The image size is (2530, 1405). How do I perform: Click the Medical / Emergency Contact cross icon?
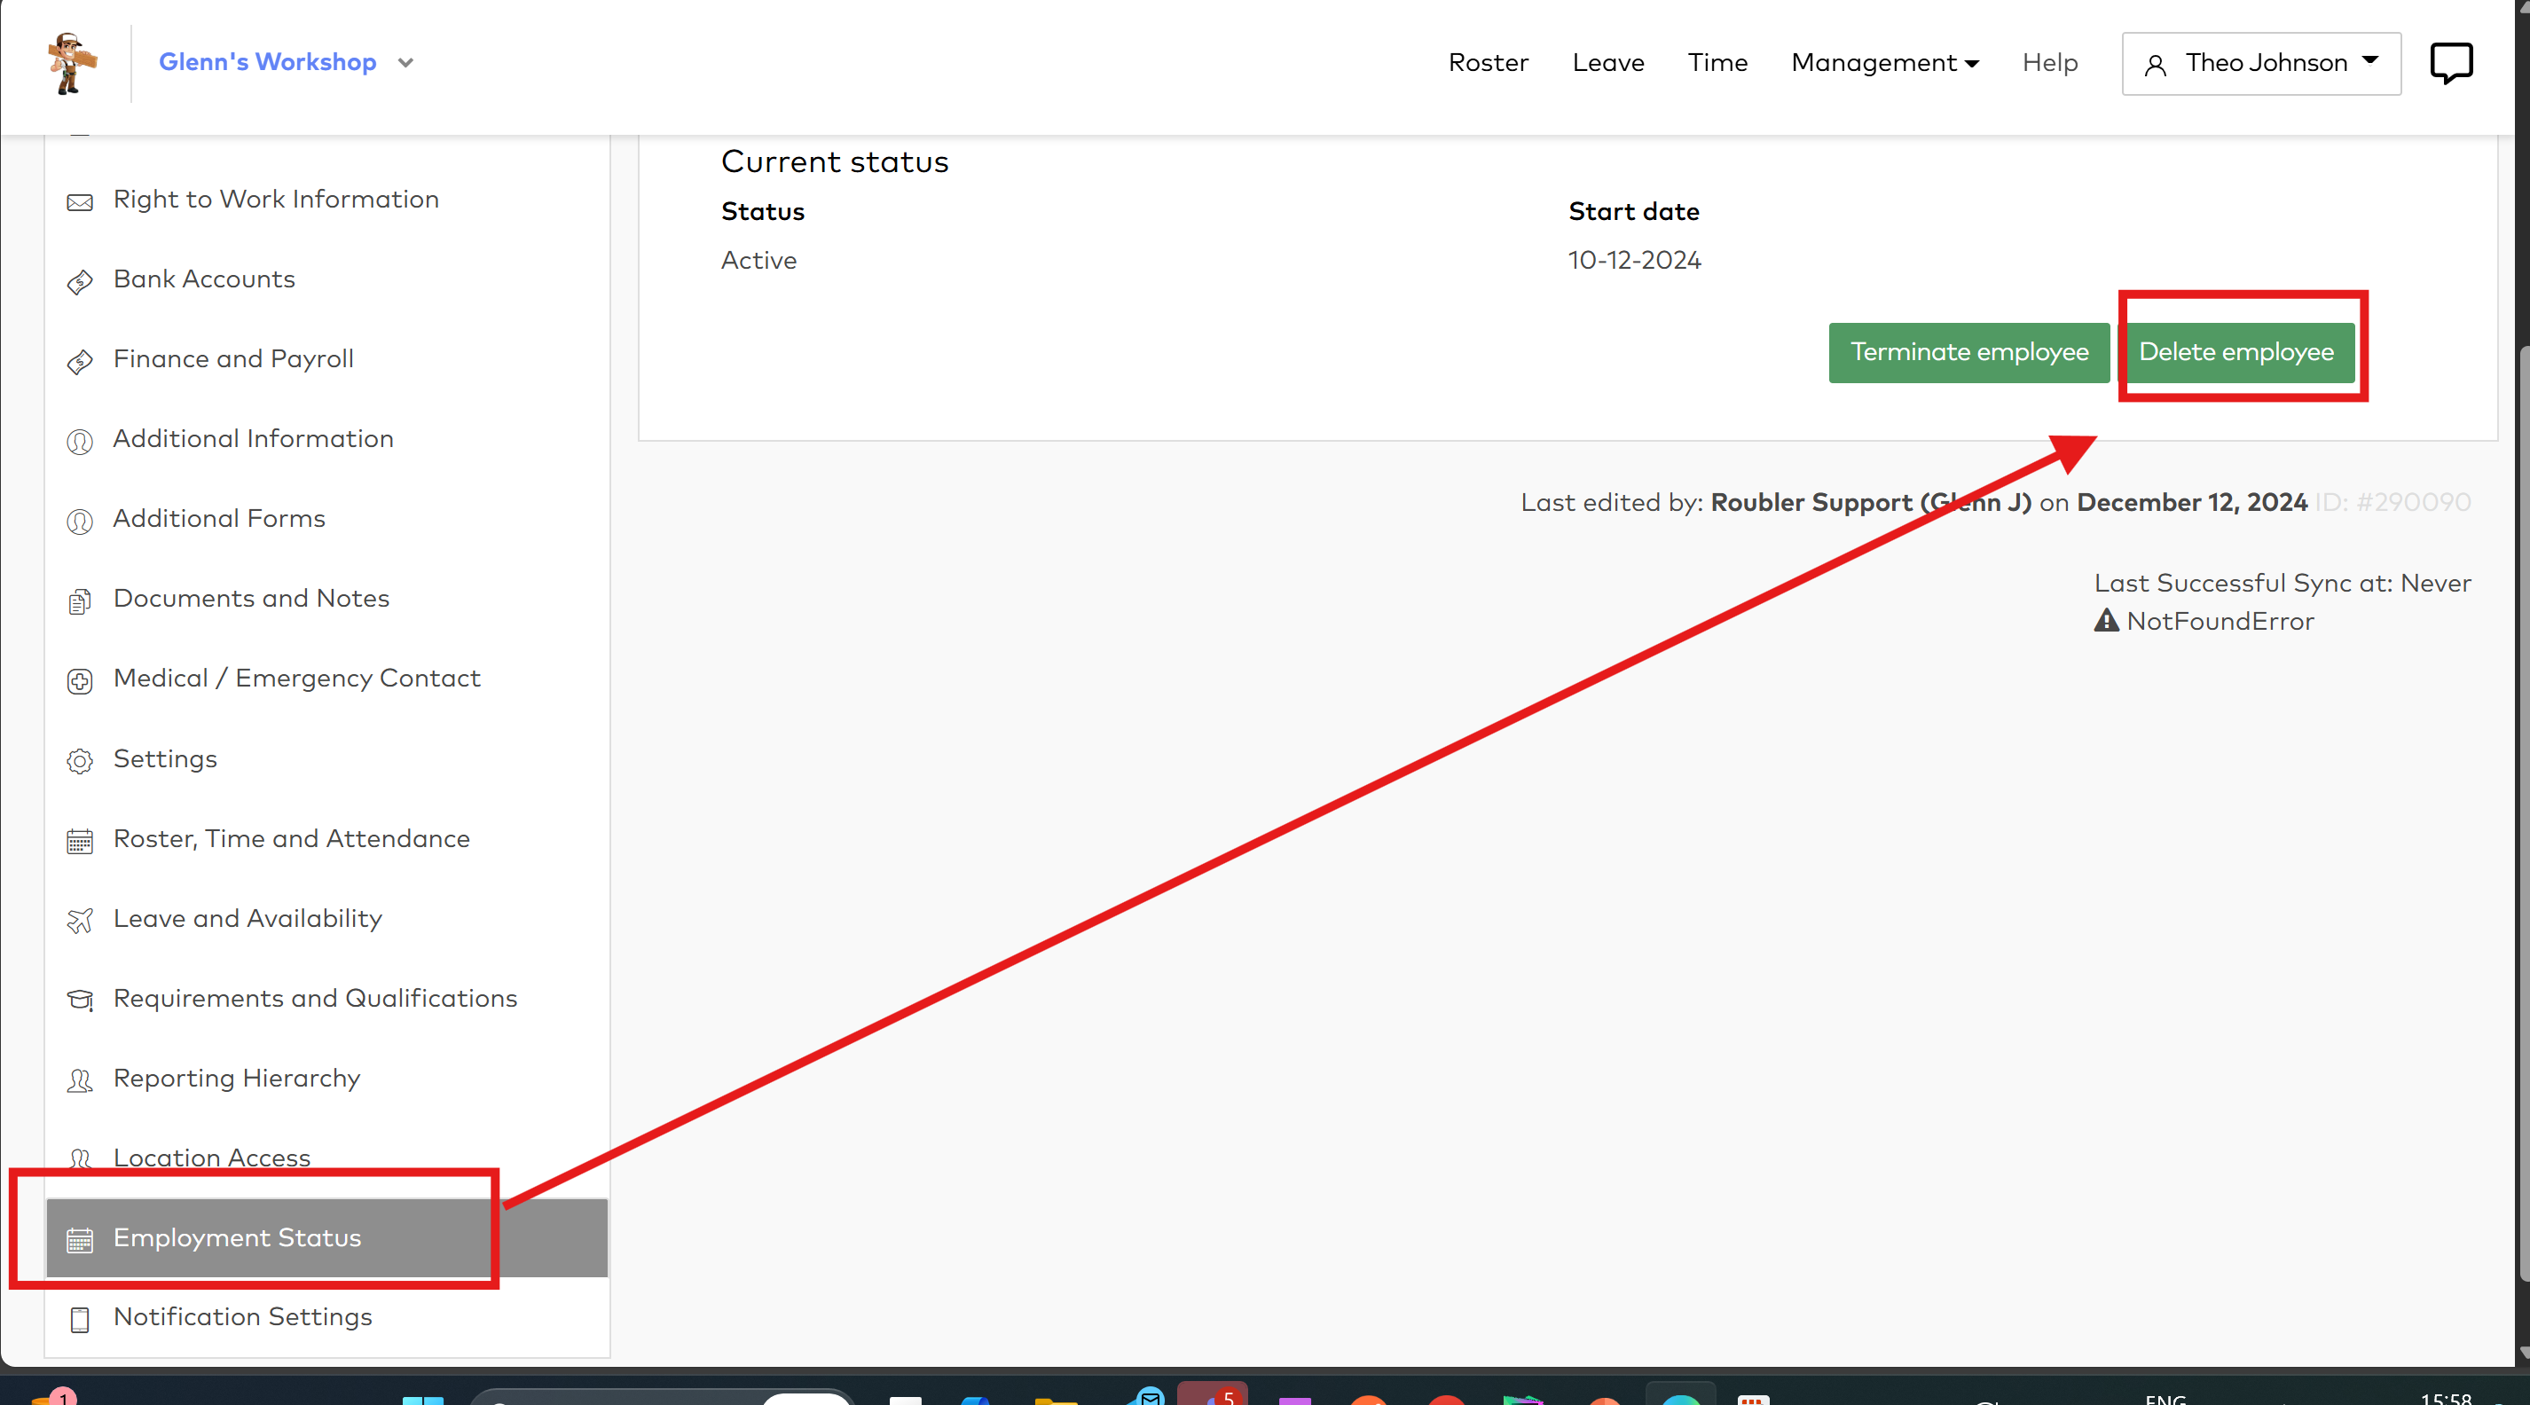click(x=80, y=680)
